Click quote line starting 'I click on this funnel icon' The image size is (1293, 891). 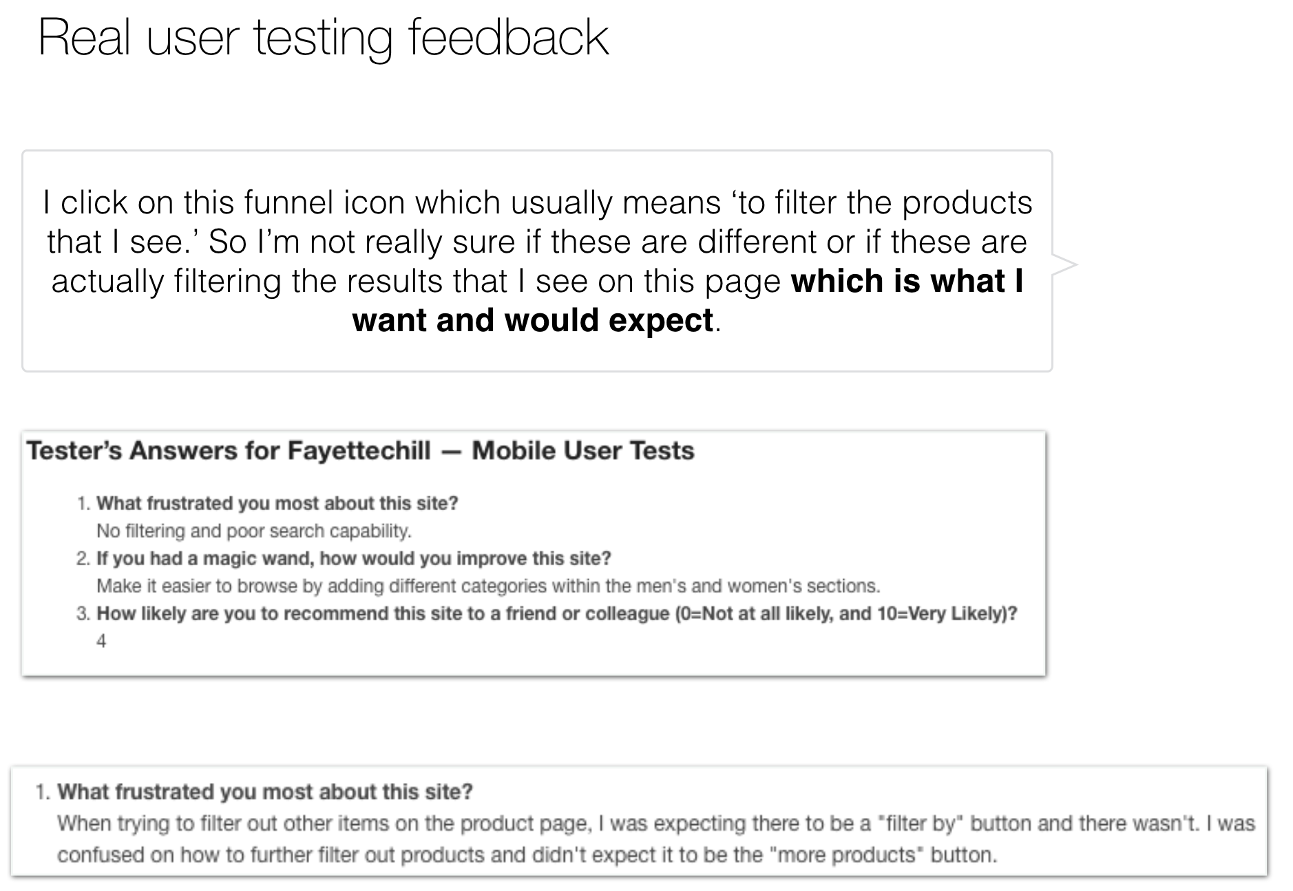pyautogui.click(x=537, y=202)
